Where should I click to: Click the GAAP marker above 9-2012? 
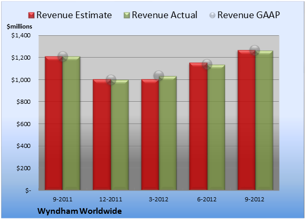point(255,50)
